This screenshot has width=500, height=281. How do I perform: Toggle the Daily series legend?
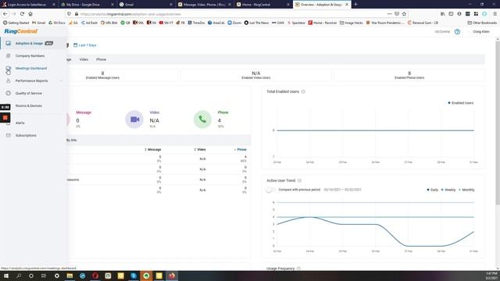click(x=433, y=190)
